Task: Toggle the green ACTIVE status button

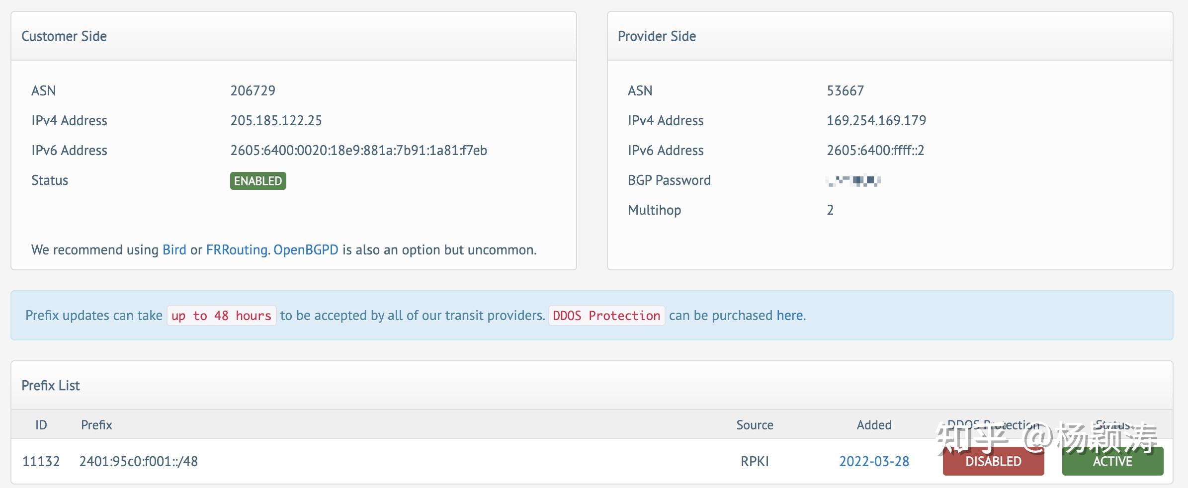Action: pos(1112,462)
